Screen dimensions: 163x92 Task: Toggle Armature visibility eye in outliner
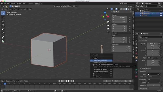(x=161, y=13)
